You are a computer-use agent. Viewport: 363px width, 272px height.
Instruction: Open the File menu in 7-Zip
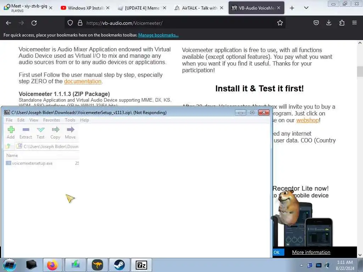click(9, 120)
